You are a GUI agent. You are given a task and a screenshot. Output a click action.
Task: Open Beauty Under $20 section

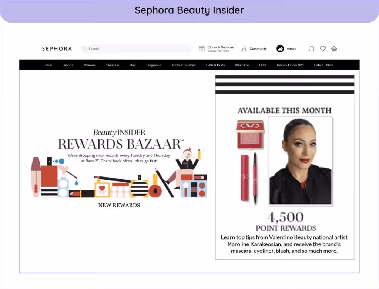[x=290, y=65]
